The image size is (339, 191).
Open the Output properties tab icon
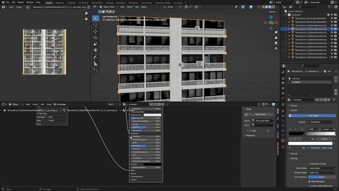pyautogui.click(x=283, y=83)
